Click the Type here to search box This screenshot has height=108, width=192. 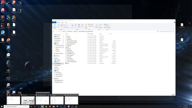(16, 106)
